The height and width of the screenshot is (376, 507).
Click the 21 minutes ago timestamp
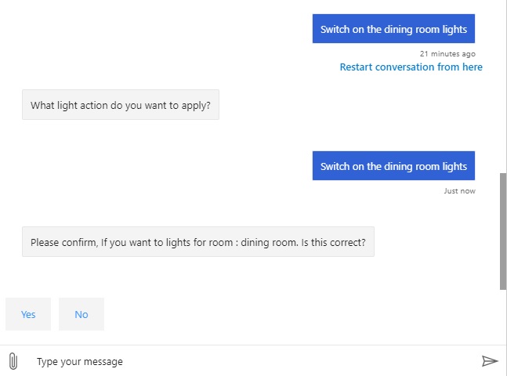click(x=447, y=54)
